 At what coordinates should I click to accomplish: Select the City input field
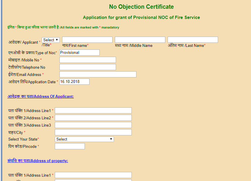pyautogui.click(x=93, y=132)
